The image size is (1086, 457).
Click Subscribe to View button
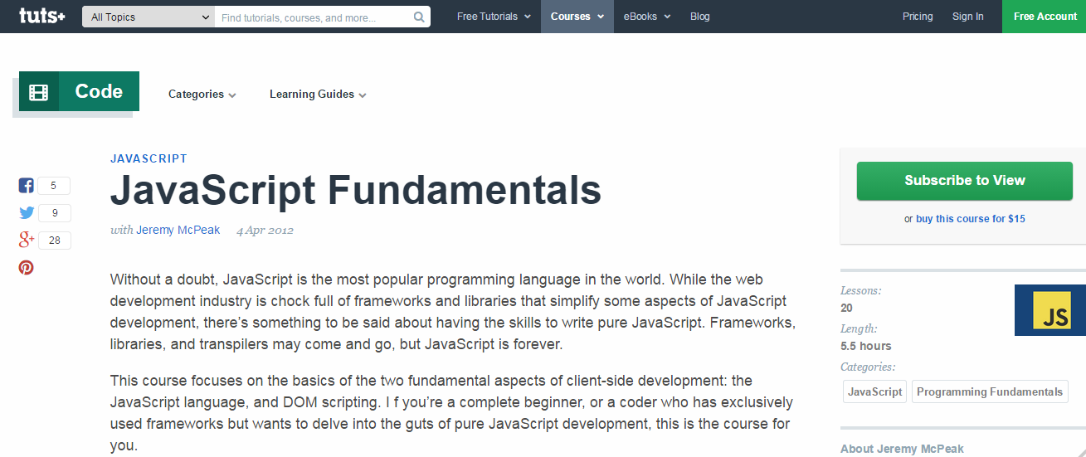tap(965, 181)
